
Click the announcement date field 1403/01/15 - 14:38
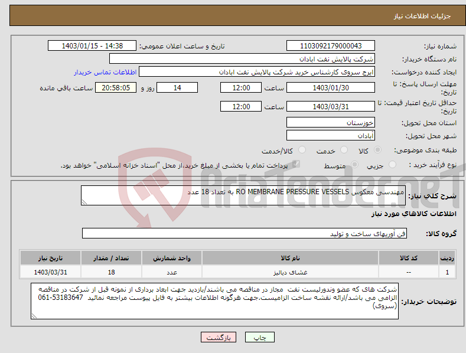[92, 46]
